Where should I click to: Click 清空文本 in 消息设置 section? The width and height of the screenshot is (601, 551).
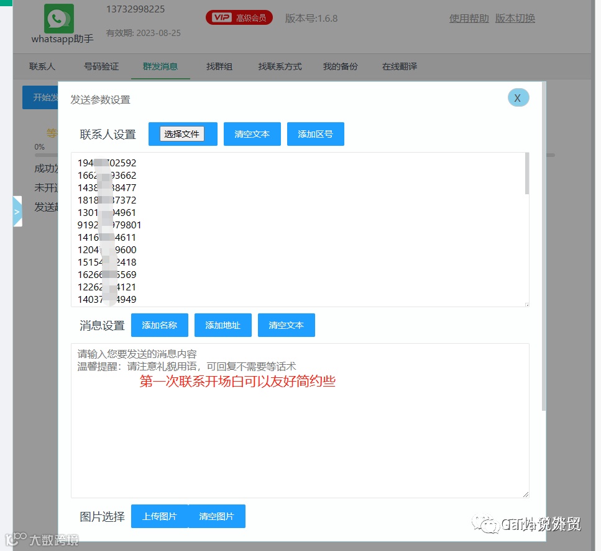tap(286, 325)
